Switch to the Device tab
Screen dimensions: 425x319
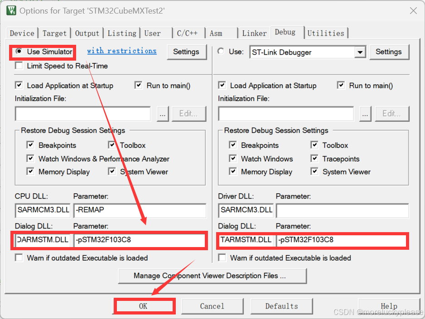(22, 33)
